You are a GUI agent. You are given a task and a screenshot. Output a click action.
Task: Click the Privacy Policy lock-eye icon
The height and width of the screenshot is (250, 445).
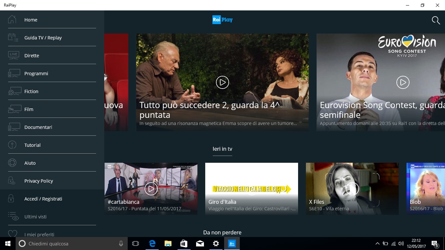point(12,181)
